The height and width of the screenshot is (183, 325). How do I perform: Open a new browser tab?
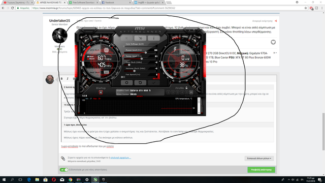point(169,3)
